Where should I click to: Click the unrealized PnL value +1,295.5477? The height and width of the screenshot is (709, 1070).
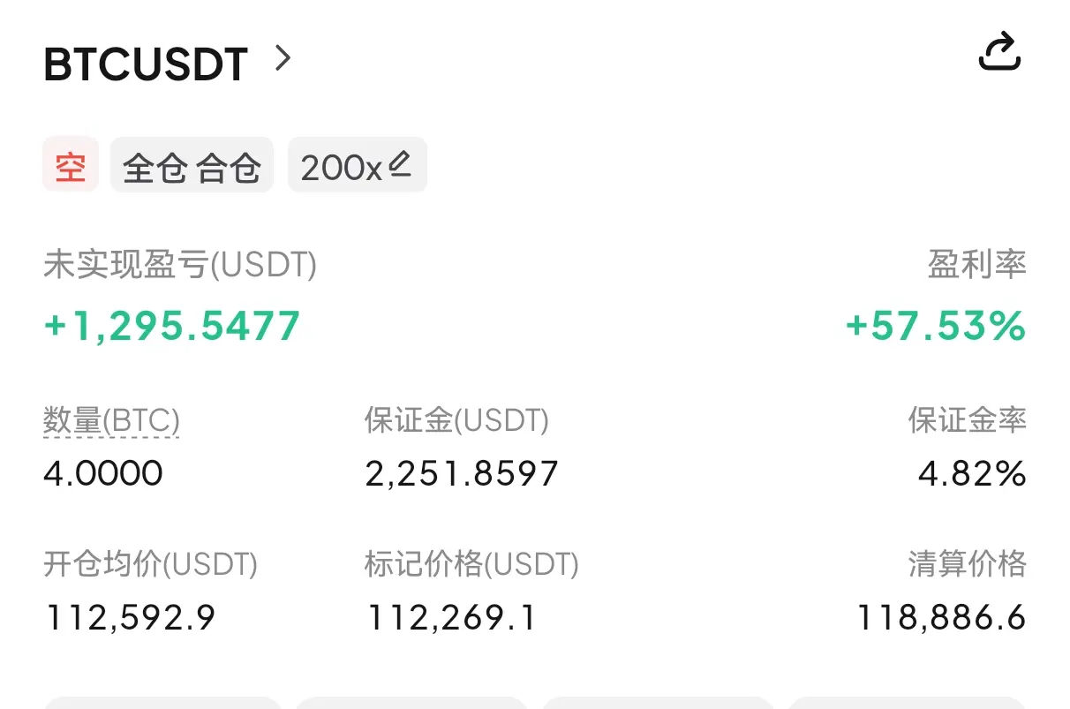(172, 326)
